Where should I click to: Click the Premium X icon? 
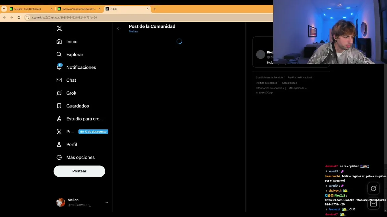click(59, 132)
